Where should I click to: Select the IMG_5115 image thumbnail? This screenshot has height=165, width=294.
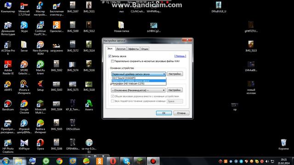251,46
